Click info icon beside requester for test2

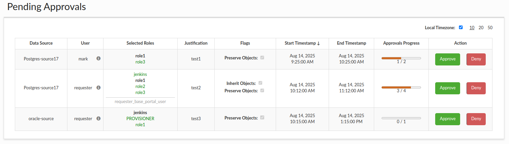98,88
